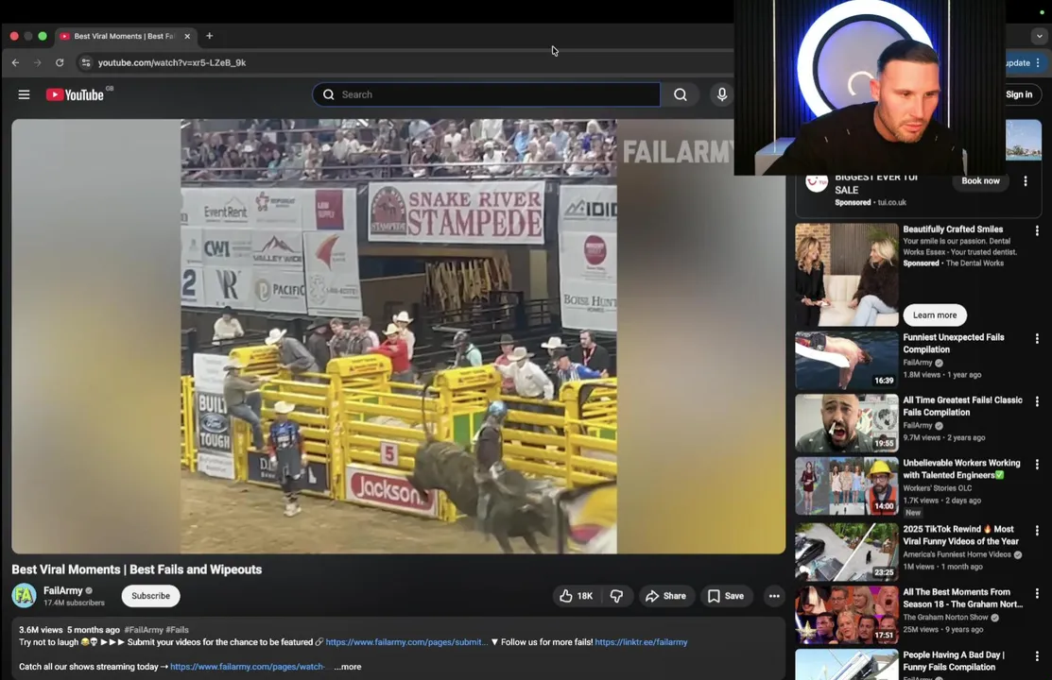Viewport: 1052px width, 680px height.
Task: Open options for Graham Norton video
Action: point(1037,594)
